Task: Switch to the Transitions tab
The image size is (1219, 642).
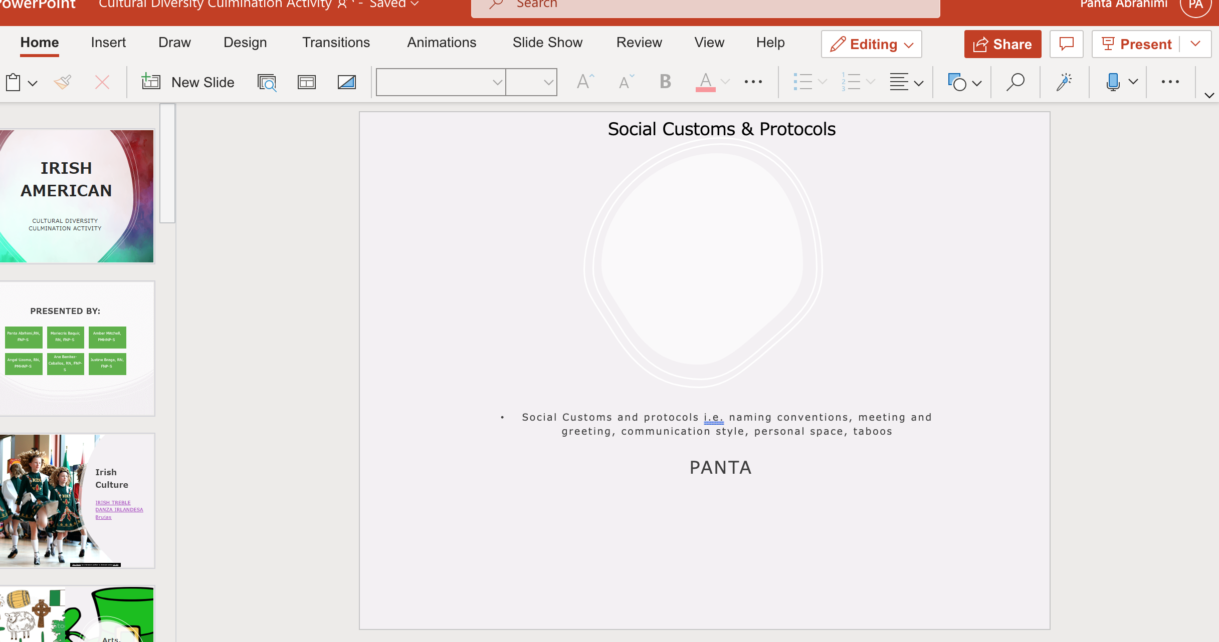Action: 336,43
